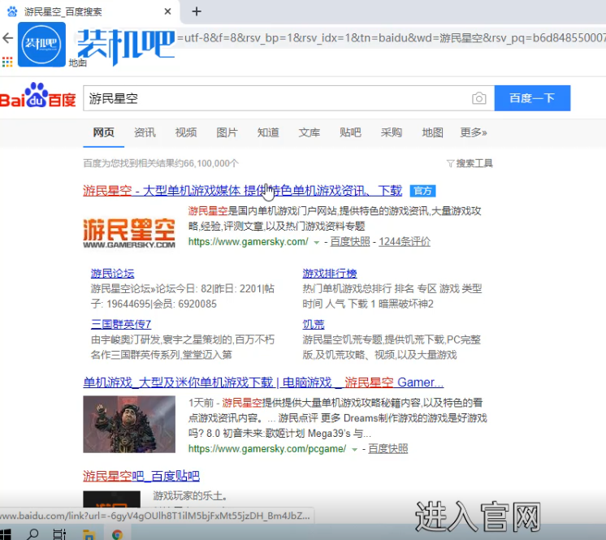Expand dropdown arrow next to pcgame/ URL
Screen dimensions: 606x540
tap(354, 450)
